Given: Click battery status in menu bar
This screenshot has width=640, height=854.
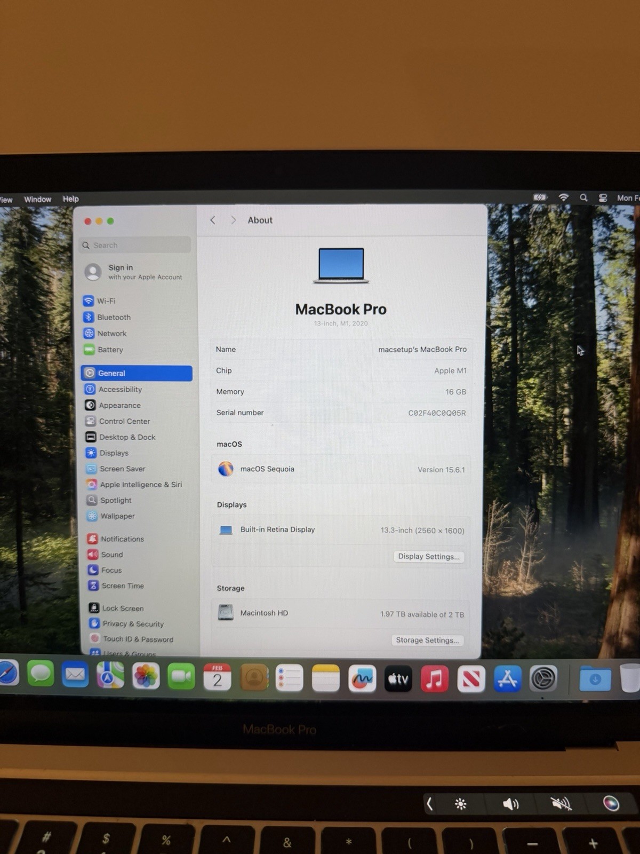Looking at the screenshot, I should (x=540, y=197).
